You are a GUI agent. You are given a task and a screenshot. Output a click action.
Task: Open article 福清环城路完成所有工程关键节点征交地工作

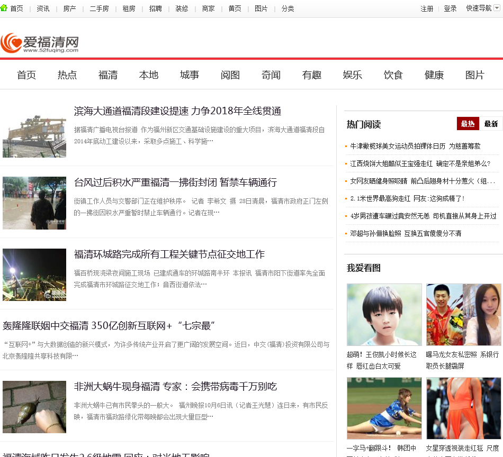click(169, 254)
